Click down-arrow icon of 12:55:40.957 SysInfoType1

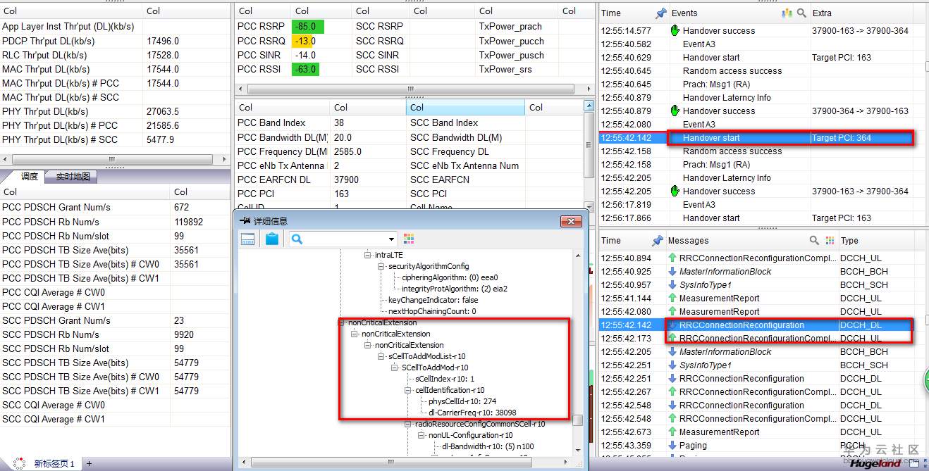coord(672,284)
